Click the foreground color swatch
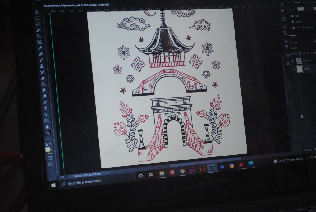The height and width of the screenshot is (212, 316). coord(48,149)
